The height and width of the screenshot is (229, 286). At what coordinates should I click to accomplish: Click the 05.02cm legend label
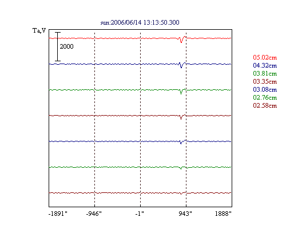pos(265,57)
